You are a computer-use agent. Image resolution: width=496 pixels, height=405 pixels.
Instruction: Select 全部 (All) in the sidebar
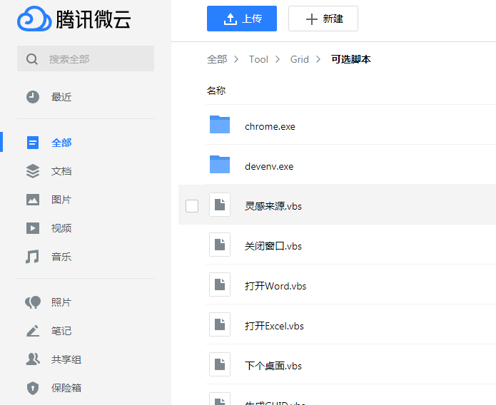[x=61, y=143]
